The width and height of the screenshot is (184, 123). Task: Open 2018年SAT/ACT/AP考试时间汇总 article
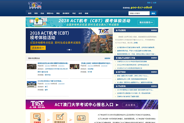pyautogui.click(x=130, y=68)
